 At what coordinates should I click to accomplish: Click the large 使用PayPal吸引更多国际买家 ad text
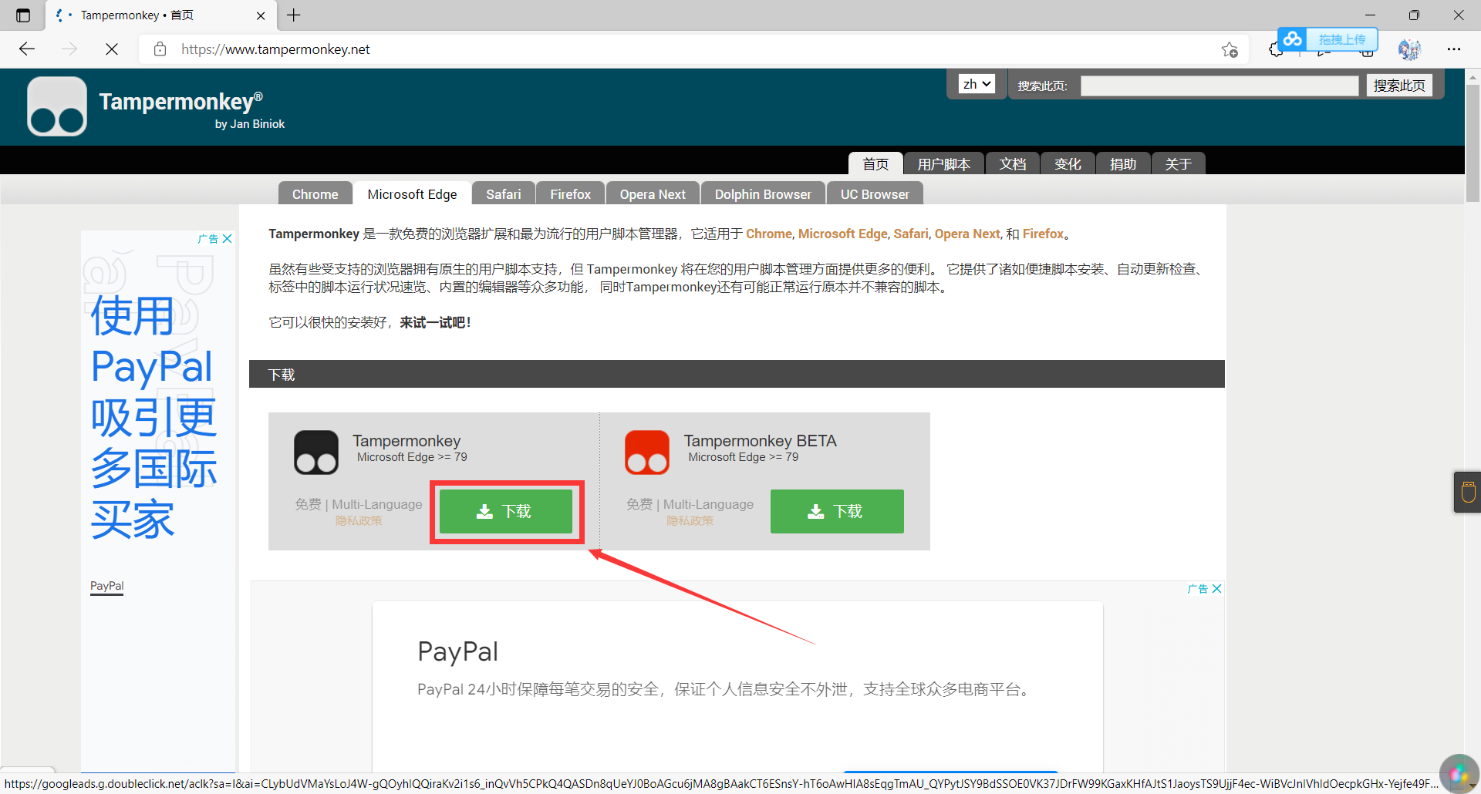[x=153, y=418]
